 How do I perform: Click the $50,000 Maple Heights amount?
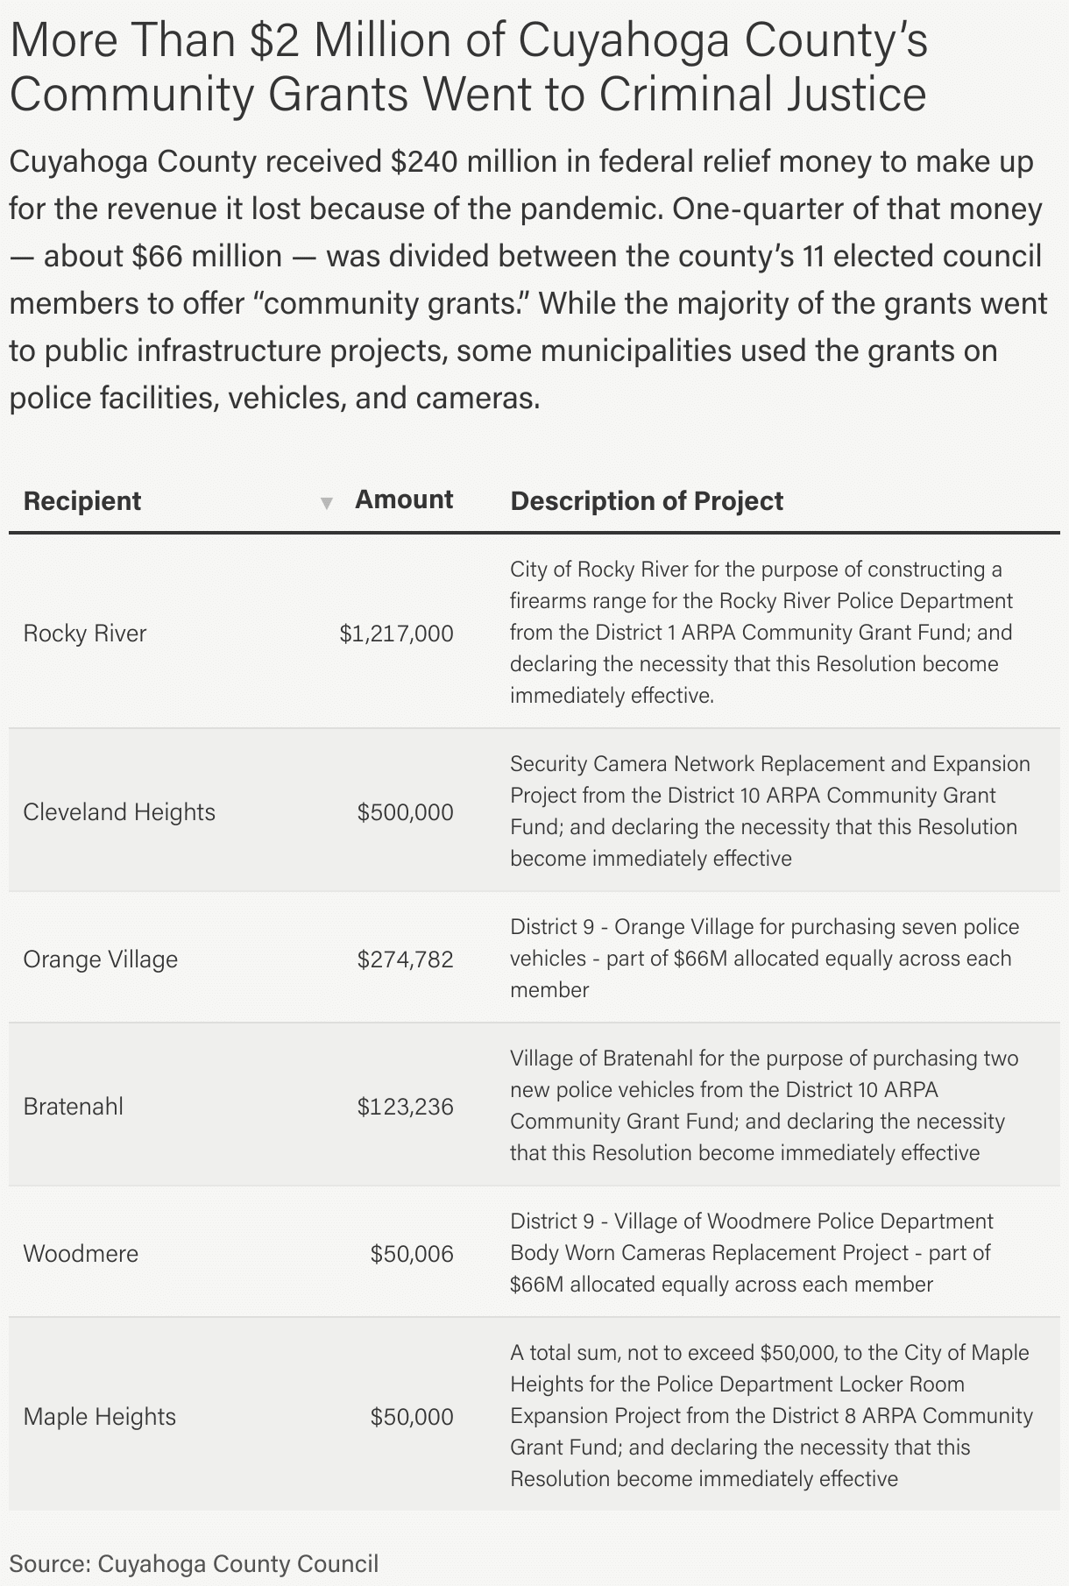pos(413,1417)
